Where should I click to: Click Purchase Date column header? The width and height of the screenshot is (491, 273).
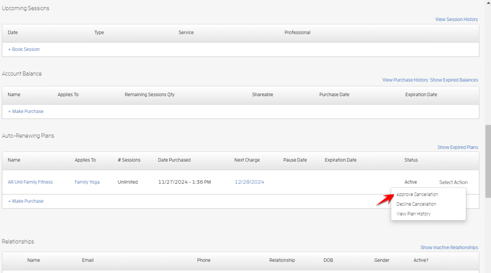334,95
